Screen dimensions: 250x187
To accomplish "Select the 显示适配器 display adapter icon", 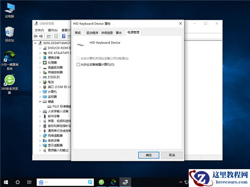I will [45, 145].
